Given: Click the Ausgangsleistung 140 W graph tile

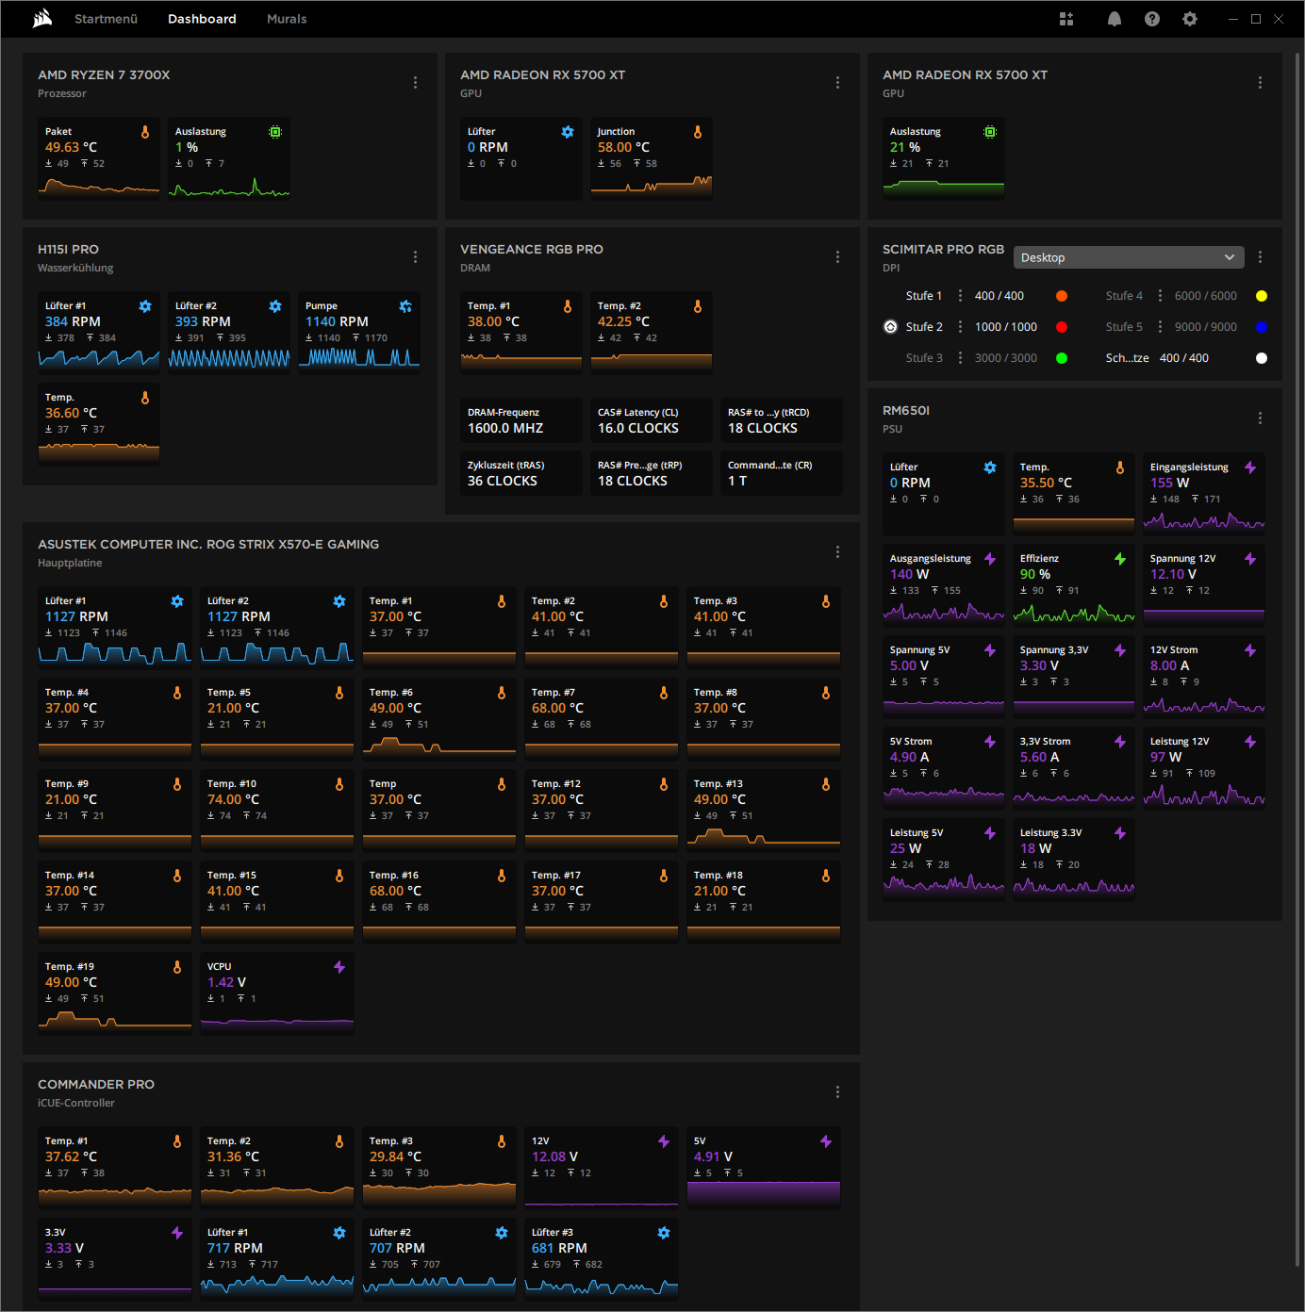Looking at the screenshot, I should pos(943,585).
